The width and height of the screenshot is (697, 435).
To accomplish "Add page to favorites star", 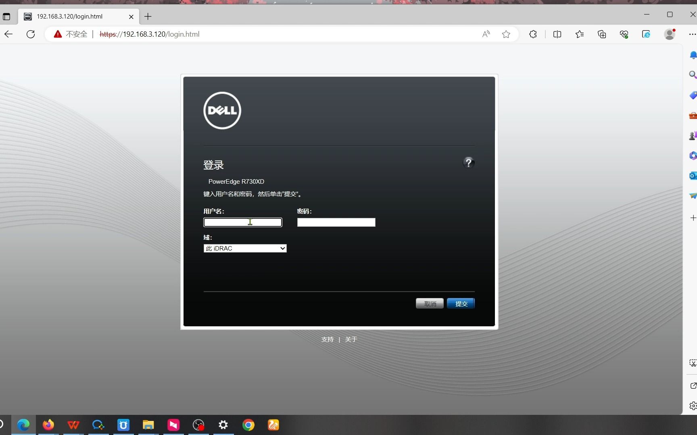I will coord(506,34).
